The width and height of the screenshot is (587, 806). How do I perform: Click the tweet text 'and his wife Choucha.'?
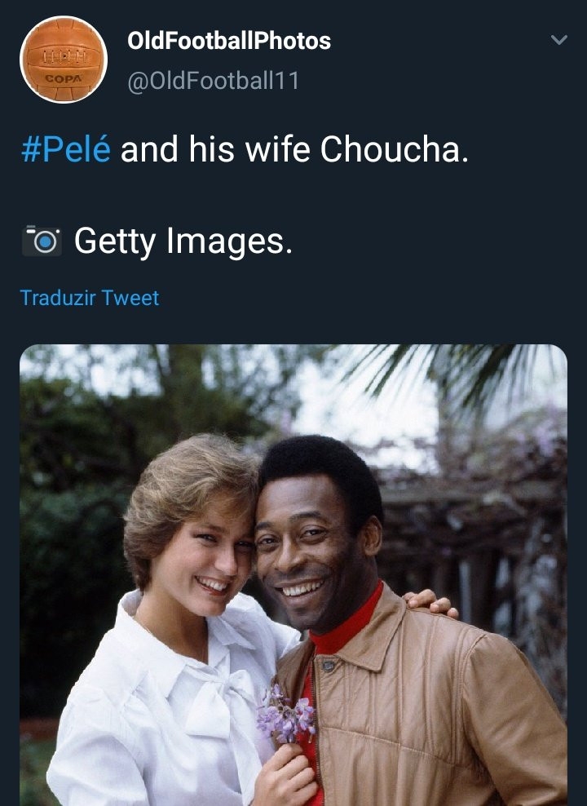tap(294, 150)
